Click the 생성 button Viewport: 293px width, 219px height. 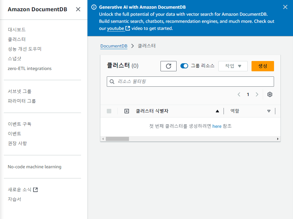(262, 66)
